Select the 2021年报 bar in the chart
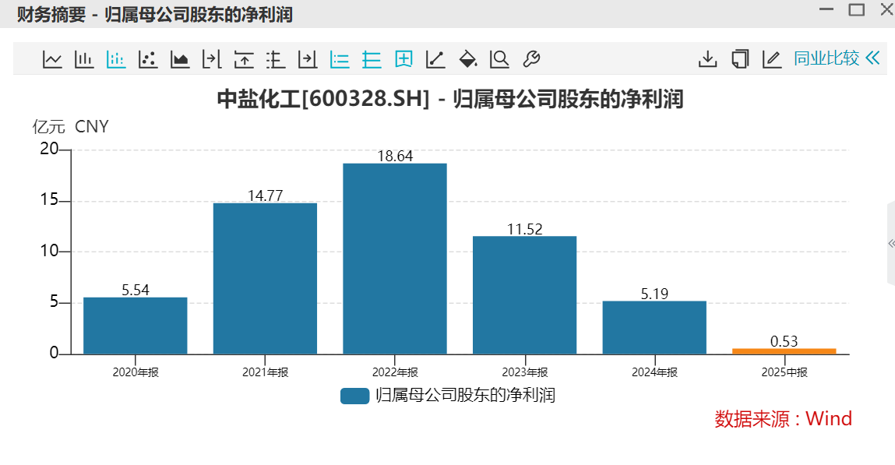This screenshot has height=465, width=895. pyautogui.click(x=266, y=278)
